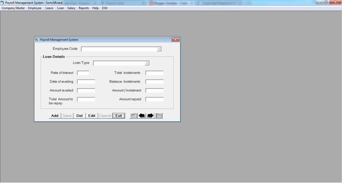Screen dimensions: 342x183
Task: Focus the Amount / Instalment field
Action: point(154,91)
